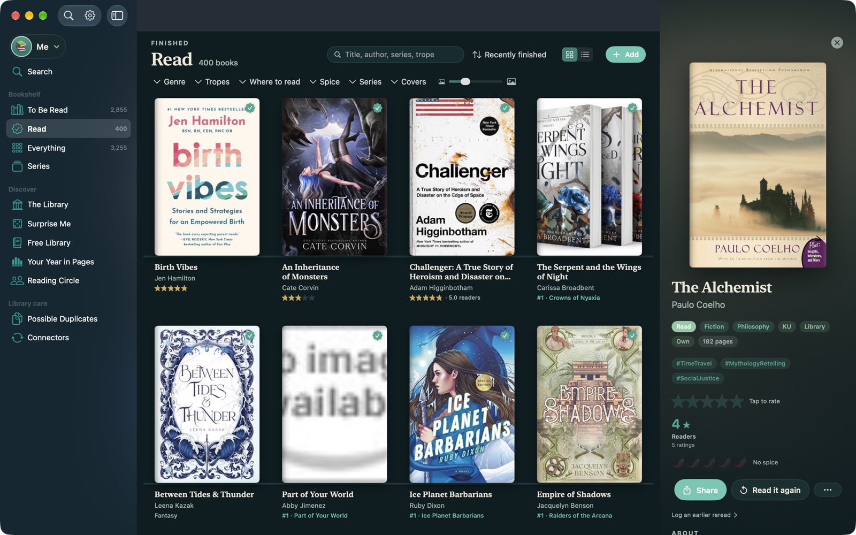Toggle read checkmark on Challenger cover
Image resolution: width=856 pixels, height=535 pixels.
505,108
